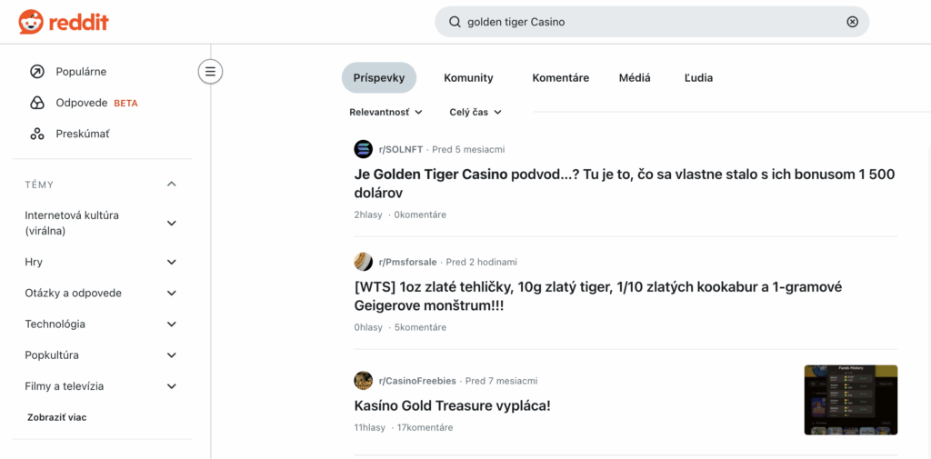
Task: Switch to the Komunity tab
Action: [468, 78]
